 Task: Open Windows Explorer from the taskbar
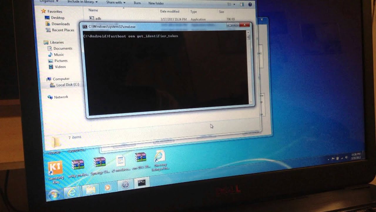[91, 190]
